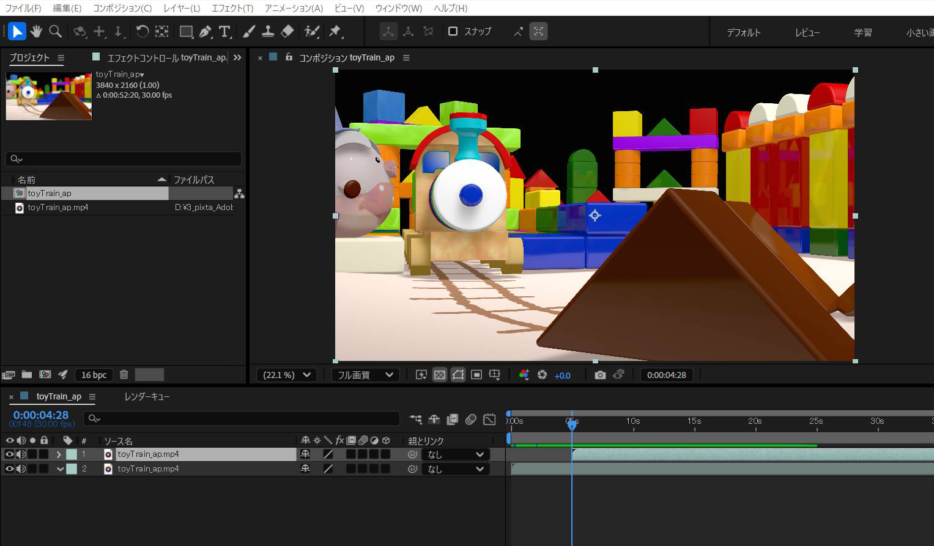Take a snapshot with camera icon
The width and height of the screenshot is (934, 546).
coord(600,375)
